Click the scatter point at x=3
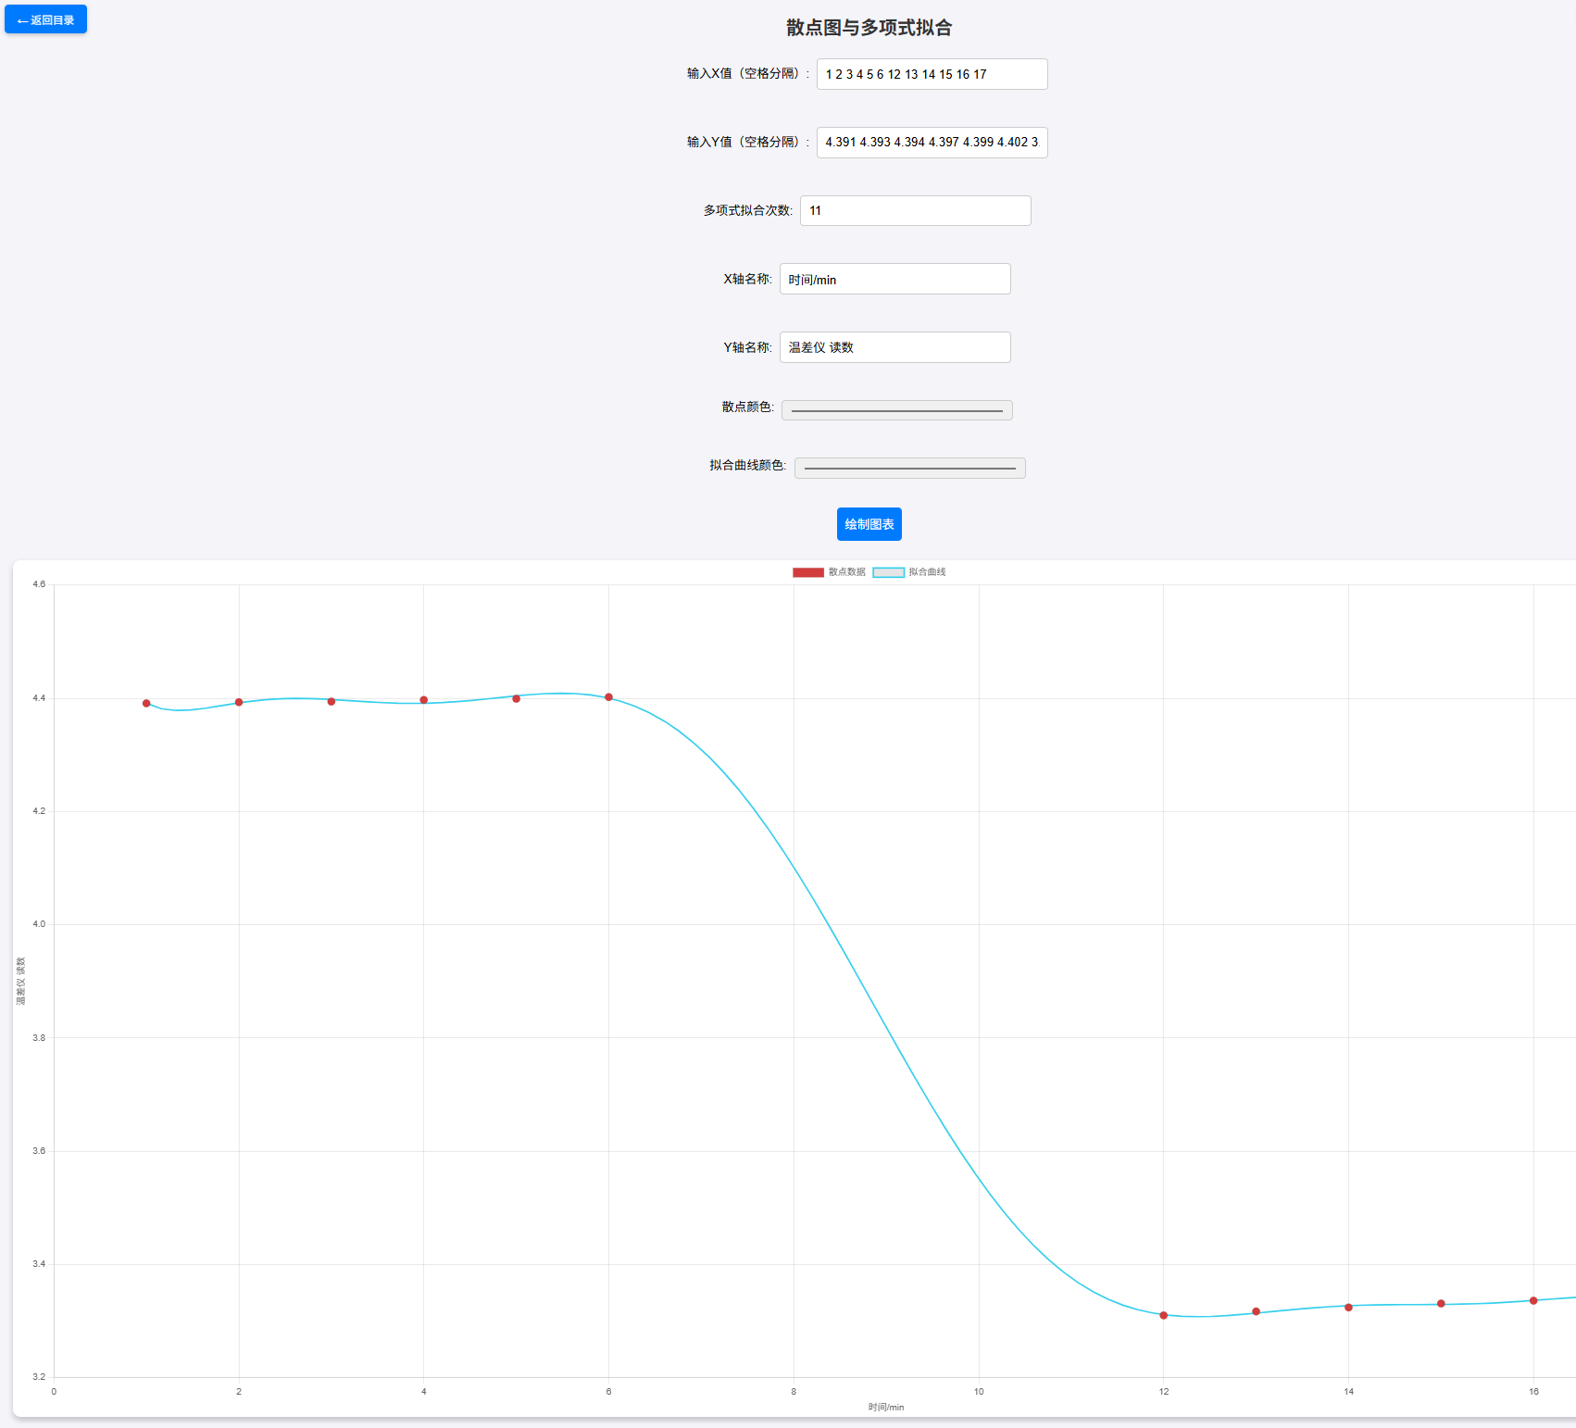Viewport: 1576px width, 1428px height. click(x=331, y=701)
